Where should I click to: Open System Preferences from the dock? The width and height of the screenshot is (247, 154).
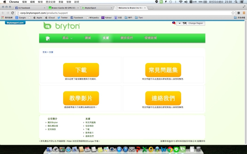click(132, 149)
